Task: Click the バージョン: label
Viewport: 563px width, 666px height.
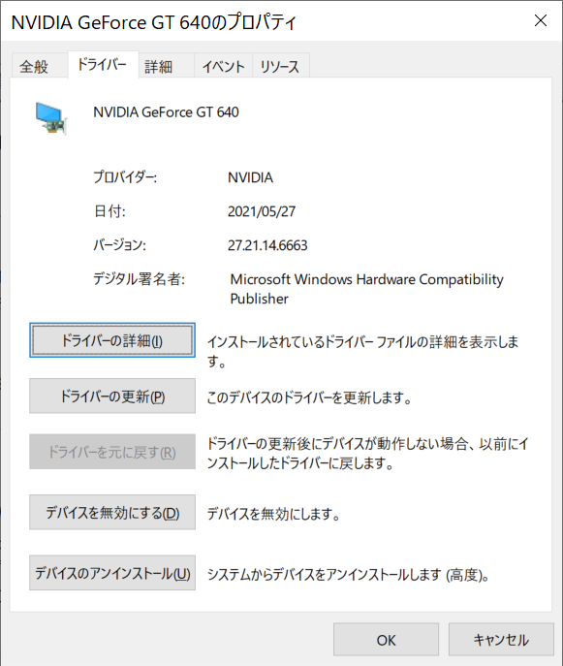Action: [119, 245]
